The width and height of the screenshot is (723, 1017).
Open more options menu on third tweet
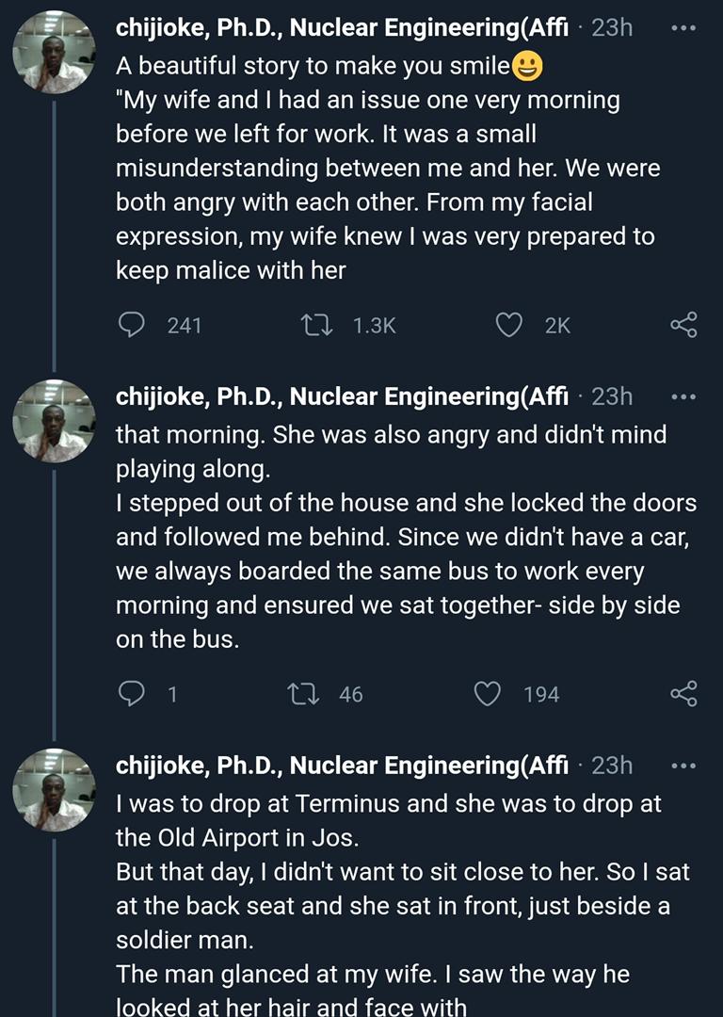click(684, 766)
